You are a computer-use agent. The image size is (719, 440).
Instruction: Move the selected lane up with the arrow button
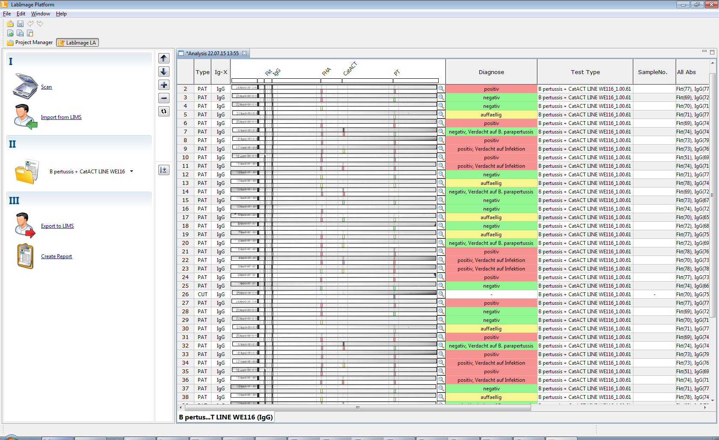[x=163, y=58]
